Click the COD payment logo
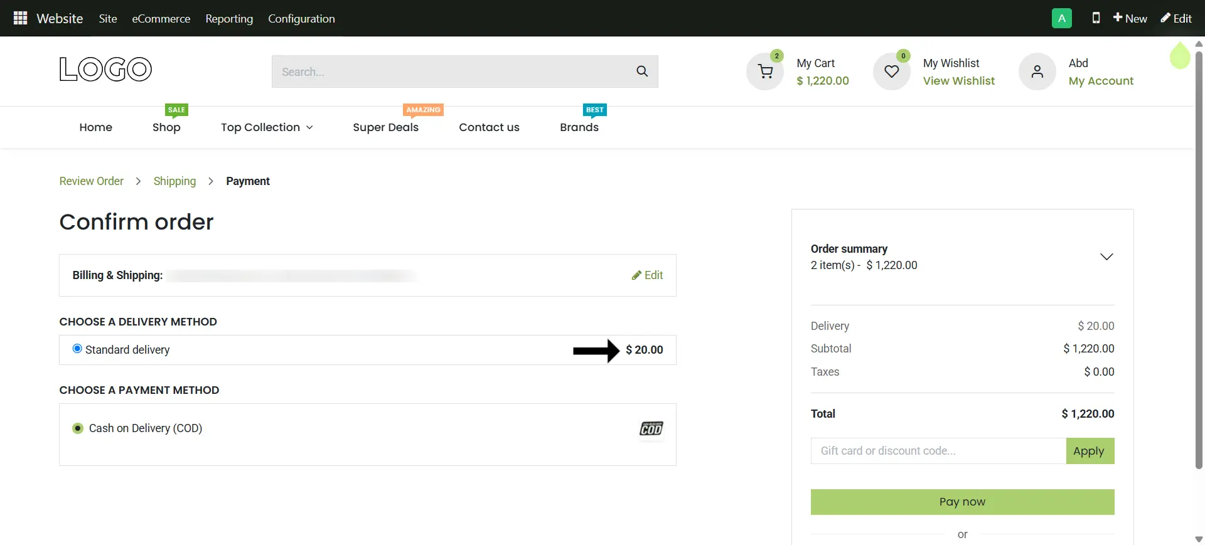The image size is (1205, 545). tap(651, 429)
